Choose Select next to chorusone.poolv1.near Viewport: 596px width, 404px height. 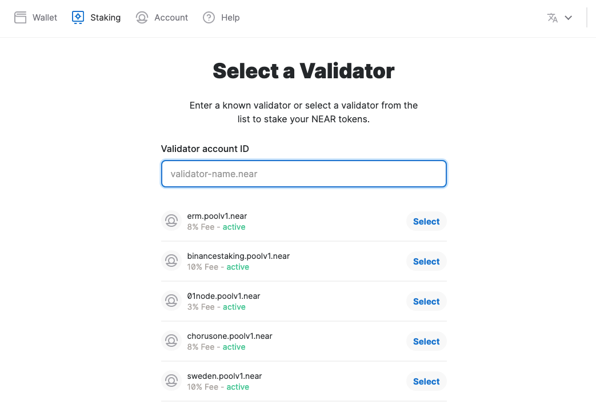point(426,341)
